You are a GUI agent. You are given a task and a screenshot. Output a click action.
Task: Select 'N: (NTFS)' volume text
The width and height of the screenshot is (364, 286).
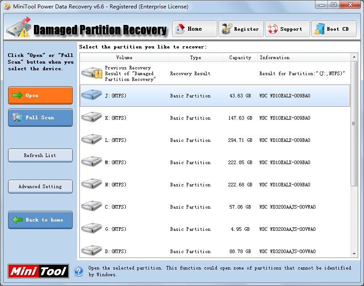(x=116, y=185)
